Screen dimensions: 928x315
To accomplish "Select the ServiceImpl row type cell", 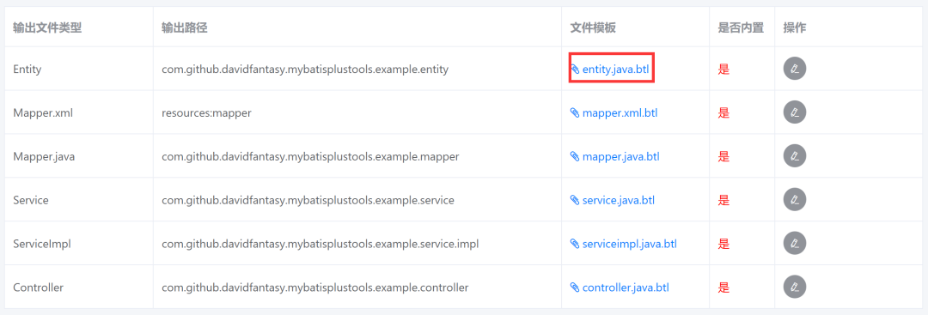I will pos(42,244).
